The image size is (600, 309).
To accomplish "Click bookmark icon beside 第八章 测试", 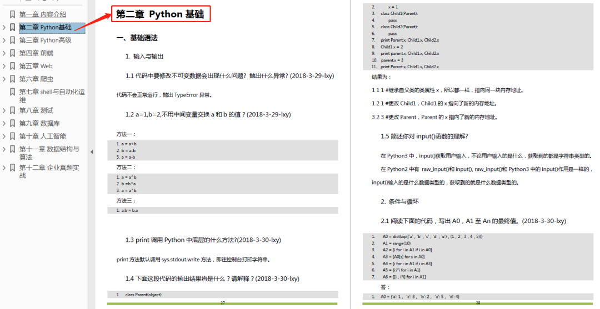I will point(12,110).
